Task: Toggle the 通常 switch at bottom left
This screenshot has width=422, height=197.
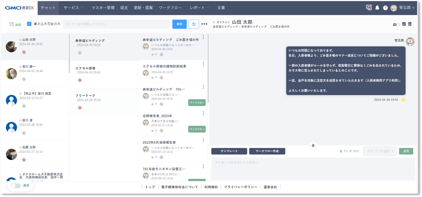Action: (x=16, y=186)
